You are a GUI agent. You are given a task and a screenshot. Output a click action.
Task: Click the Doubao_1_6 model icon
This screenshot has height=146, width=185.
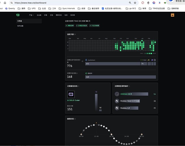(x=117, y=108)
